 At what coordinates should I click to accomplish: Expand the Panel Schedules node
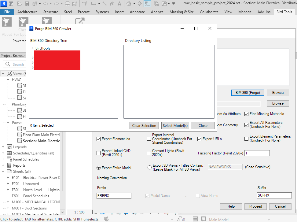tap(3, 159)
